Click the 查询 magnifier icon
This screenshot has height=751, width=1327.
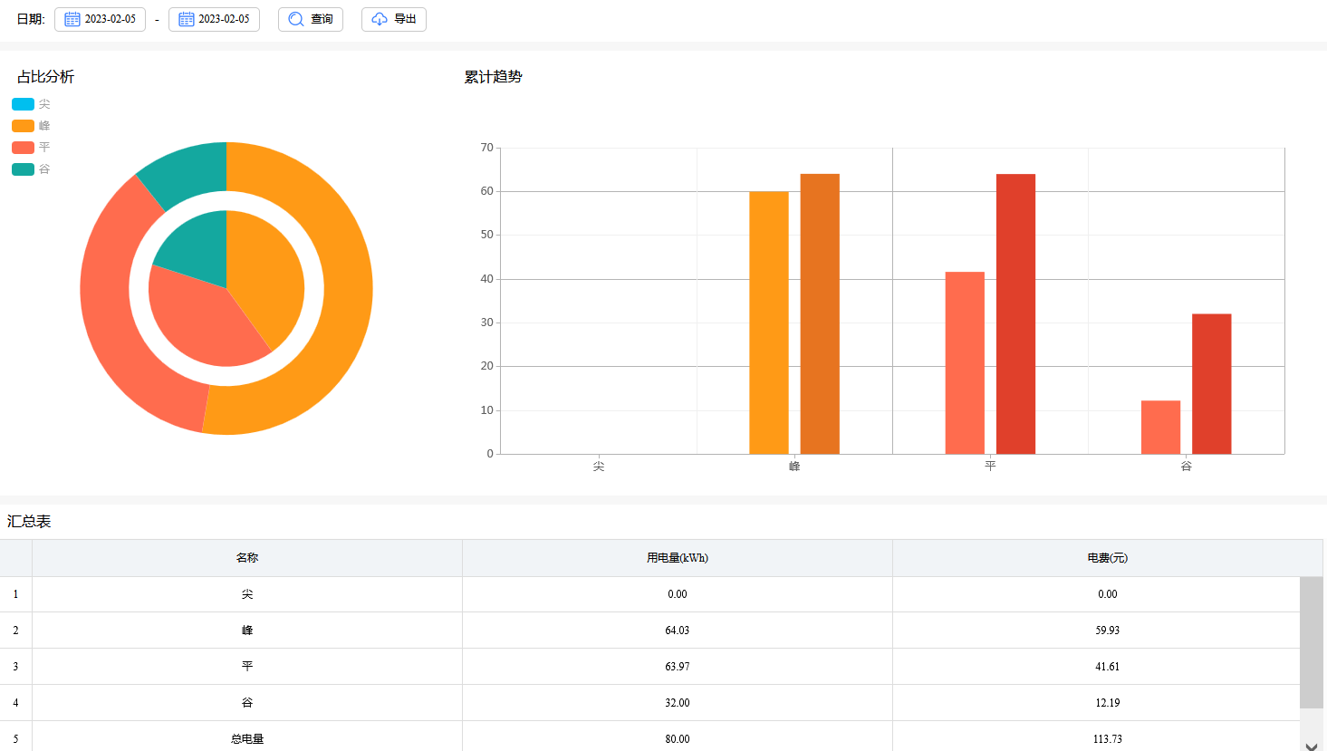(x=296, y=19)
